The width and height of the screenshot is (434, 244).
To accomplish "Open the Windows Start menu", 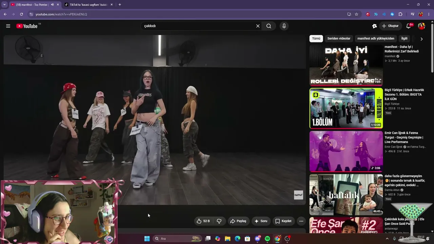I will pos(147,239).
